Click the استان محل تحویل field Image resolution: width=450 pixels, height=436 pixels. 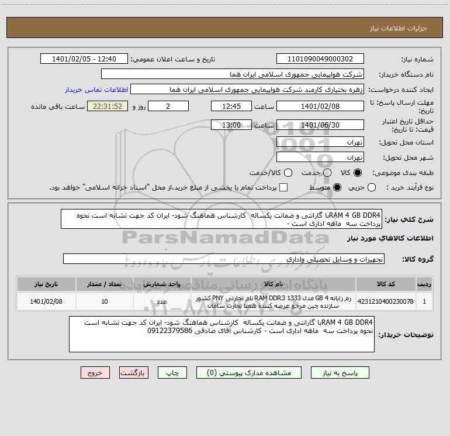click(320, 142)
